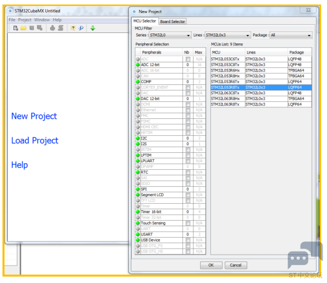Click Cancel in New Project dialog
The image size is (327, 283).
click(x=236, y=265)
